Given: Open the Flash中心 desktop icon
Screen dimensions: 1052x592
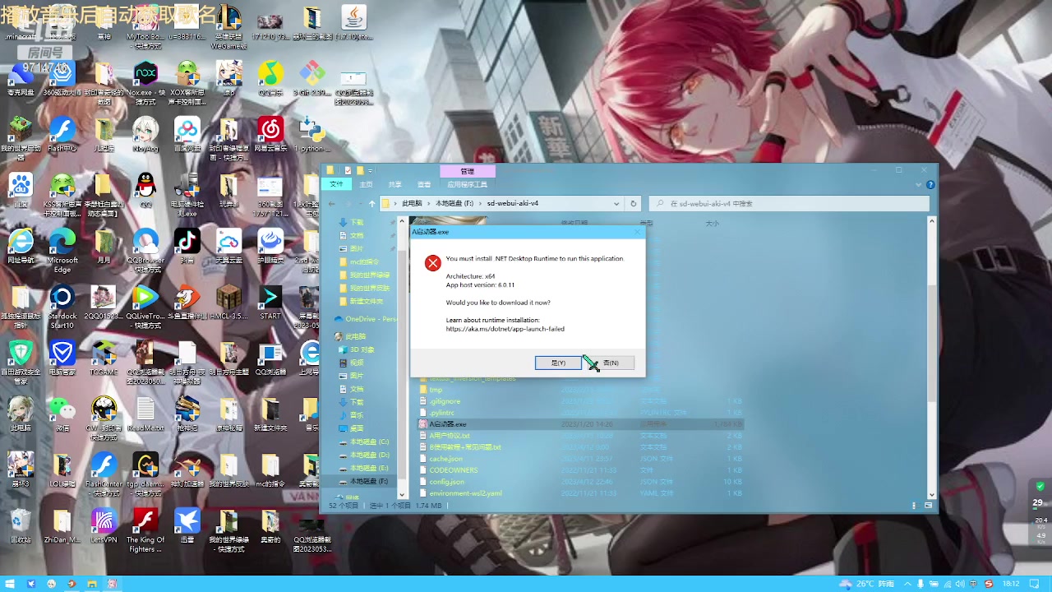Looking at the screenshot, I should pos(62,134).
